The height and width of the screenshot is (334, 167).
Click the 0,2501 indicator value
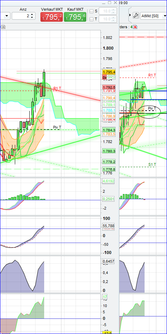(109, 199)
